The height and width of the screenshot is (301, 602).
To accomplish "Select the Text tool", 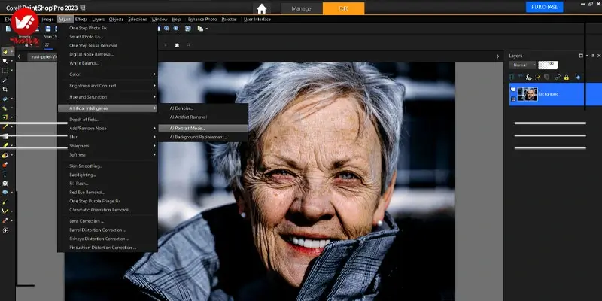I will pos(5,174).
